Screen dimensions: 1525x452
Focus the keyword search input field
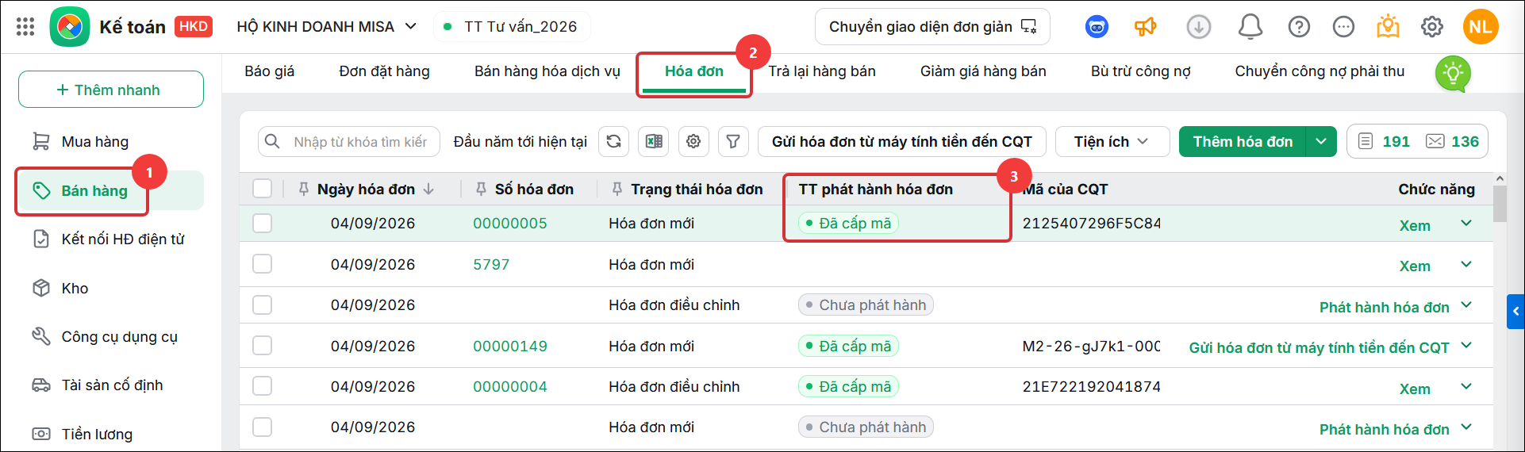point(360,141)
